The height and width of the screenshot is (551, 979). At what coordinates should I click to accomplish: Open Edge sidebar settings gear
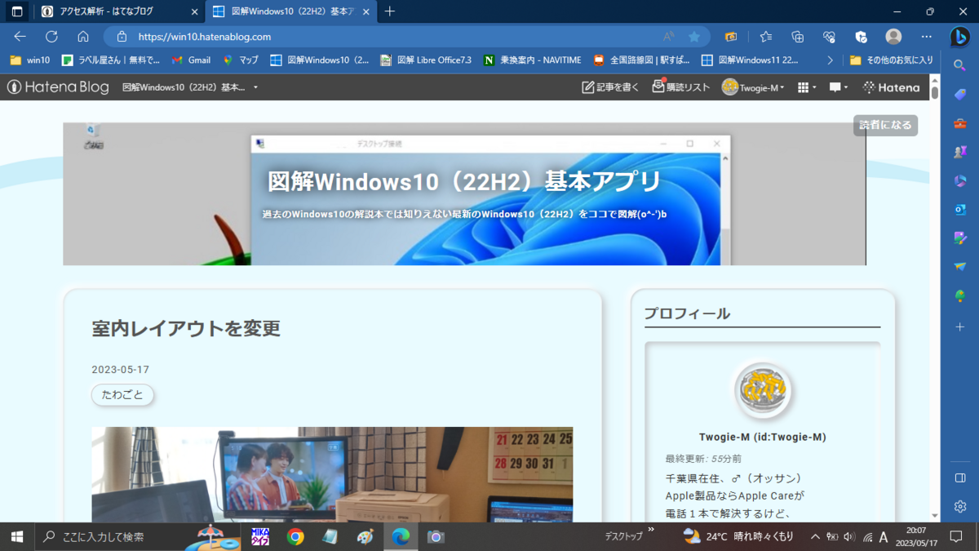960,506
